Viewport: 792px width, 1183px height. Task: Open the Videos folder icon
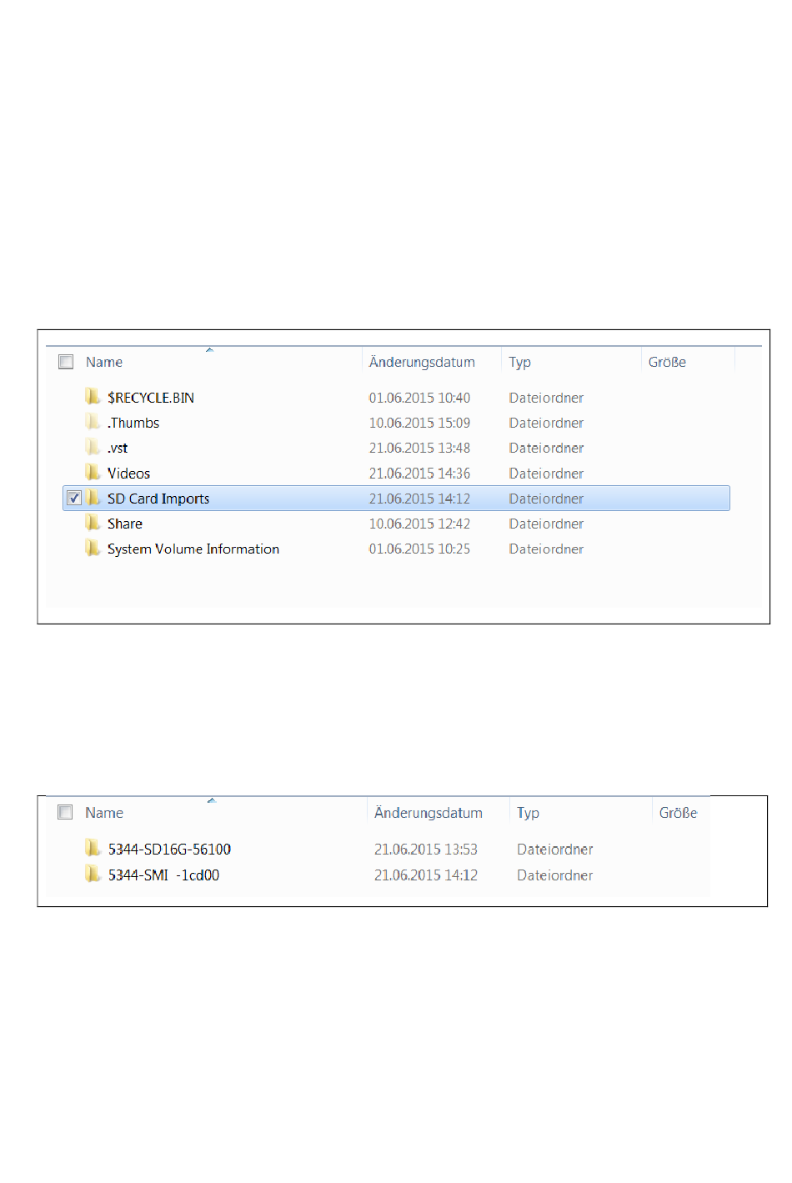[93, 473]
